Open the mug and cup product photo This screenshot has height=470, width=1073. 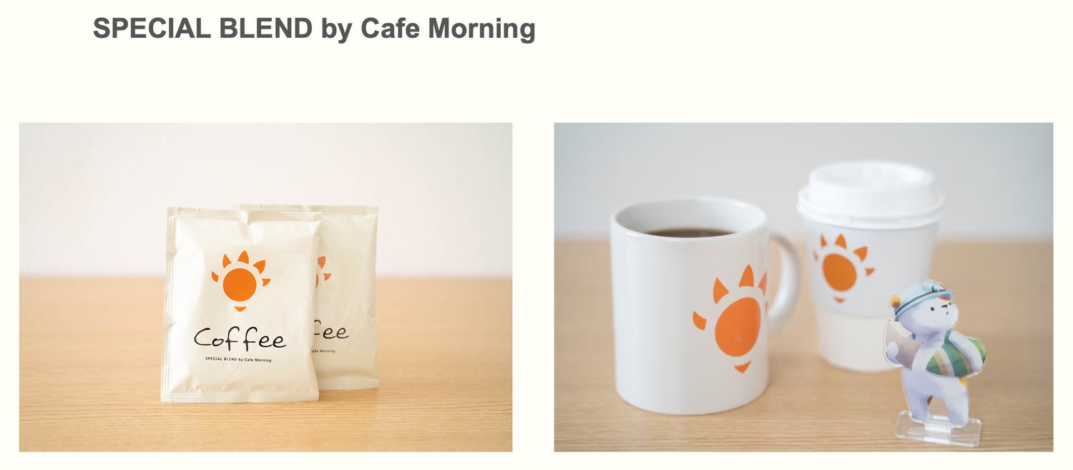803,287
